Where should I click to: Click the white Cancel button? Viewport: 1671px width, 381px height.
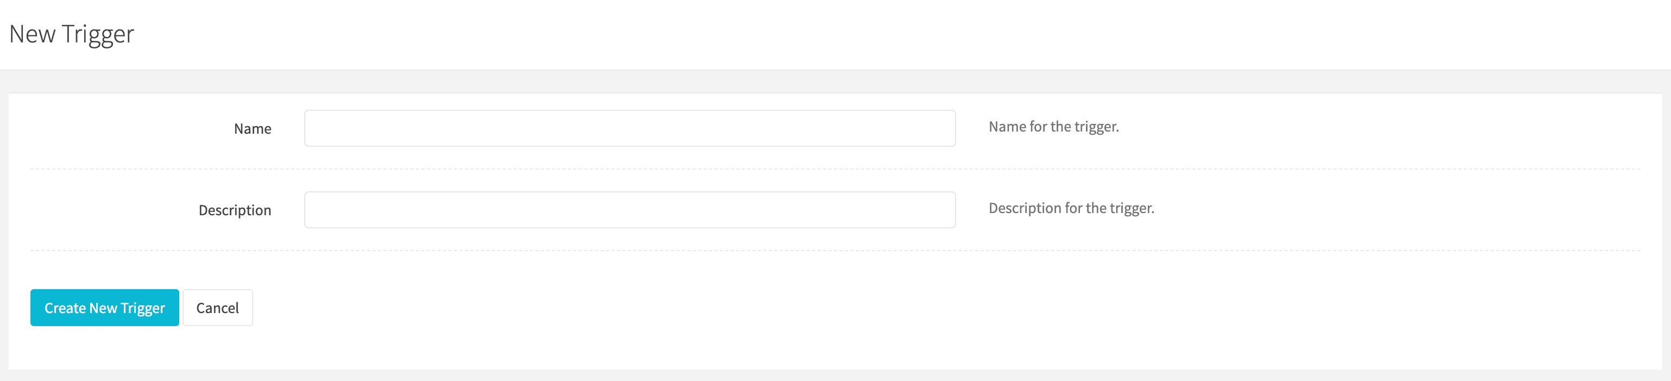click(x=217, y=308)
